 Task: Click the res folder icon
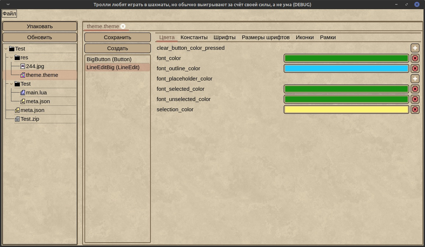[17, 57]
